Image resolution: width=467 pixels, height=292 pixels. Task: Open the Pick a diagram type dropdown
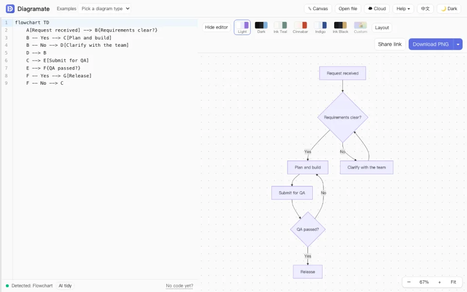(105, 9)
